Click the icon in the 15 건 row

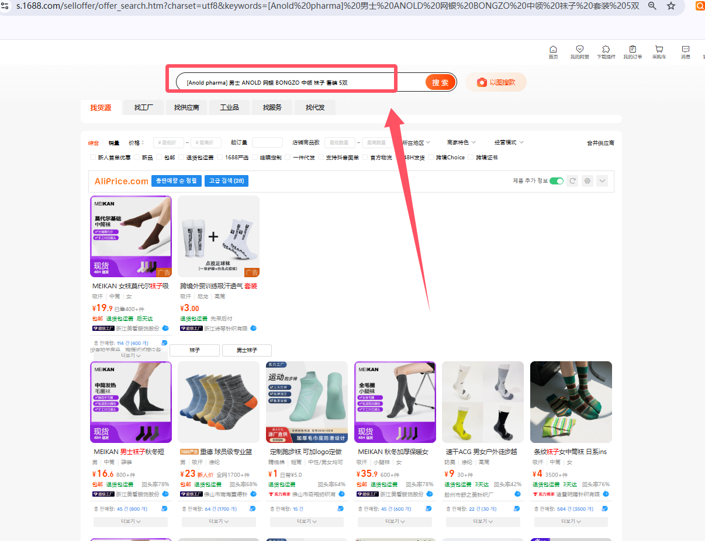[340, 508]
